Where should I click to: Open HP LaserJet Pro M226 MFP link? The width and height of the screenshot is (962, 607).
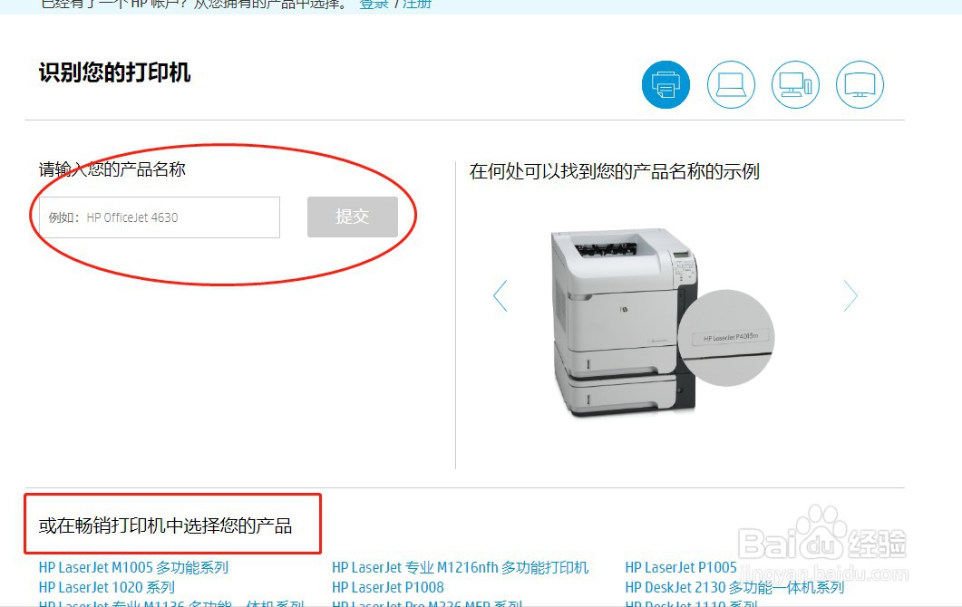(427, 602)
